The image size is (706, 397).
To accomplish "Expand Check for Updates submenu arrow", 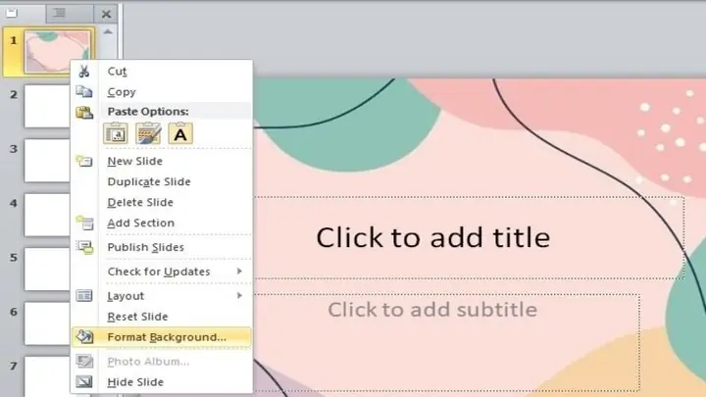I will coord(239,271).
